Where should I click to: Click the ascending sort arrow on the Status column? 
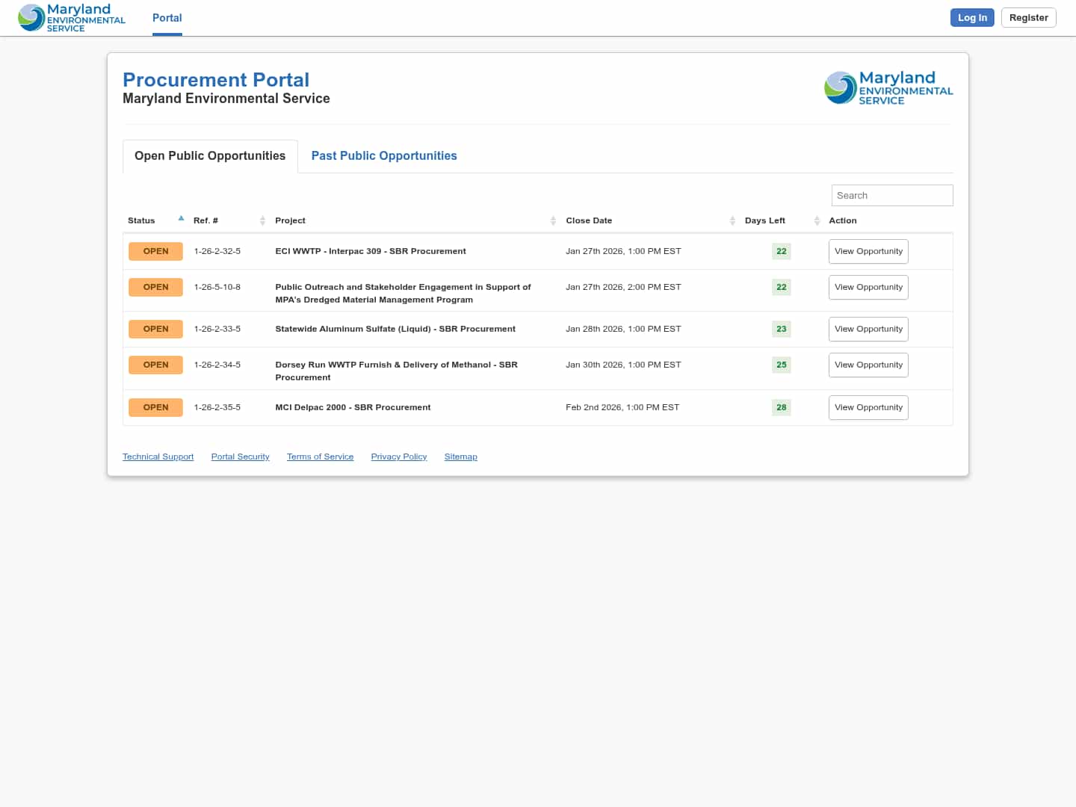pyautogui.click(x=181, y=217)
